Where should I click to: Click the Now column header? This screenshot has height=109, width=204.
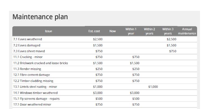113,31
